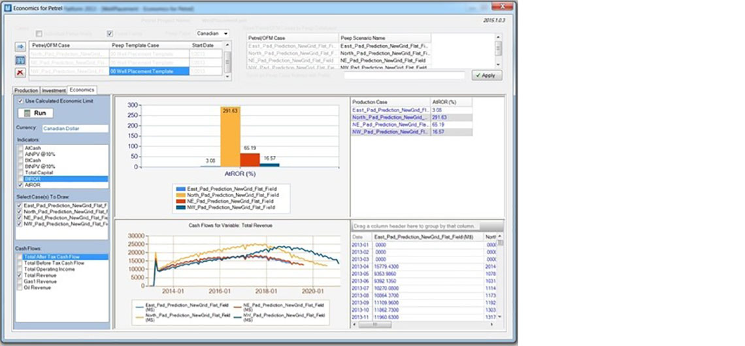Click the Apply button
This screenshot has height=346, width=745.
click(x=488, y=76)
